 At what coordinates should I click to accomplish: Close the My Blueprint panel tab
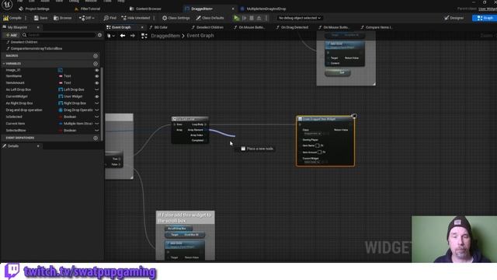coord(38,27)
